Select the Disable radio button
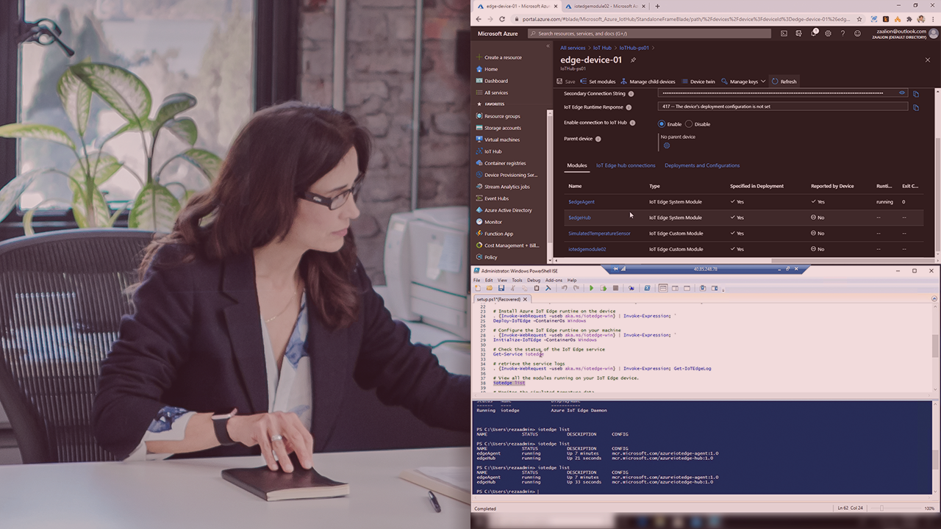The width and height of the screenshot is (941, 529). 689,124
